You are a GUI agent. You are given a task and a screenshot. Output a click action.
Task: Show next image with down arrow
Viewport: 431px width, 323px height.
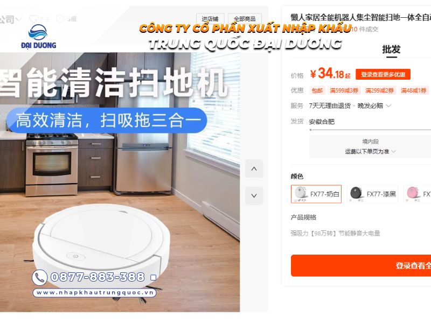click(254, 196)
